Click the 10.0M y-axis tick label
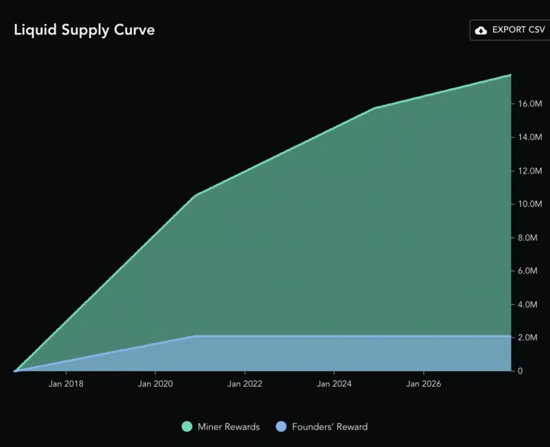 click(530, 204)
